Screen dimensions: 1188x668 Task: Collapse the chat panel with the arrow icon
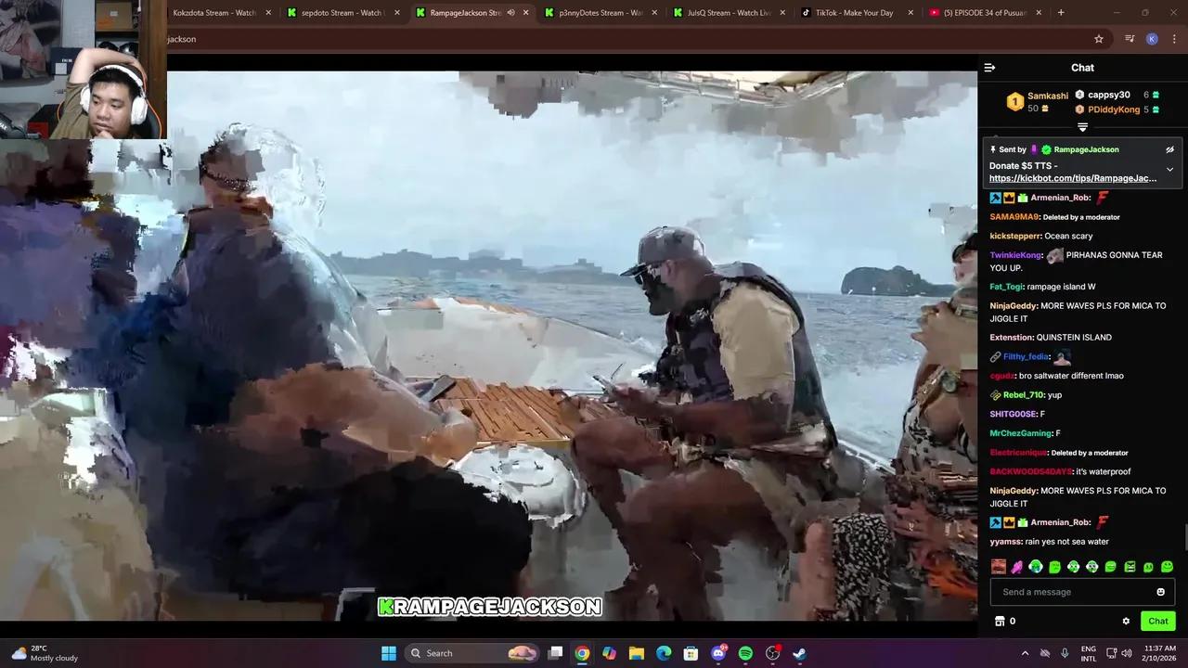[x=989, y=68]
